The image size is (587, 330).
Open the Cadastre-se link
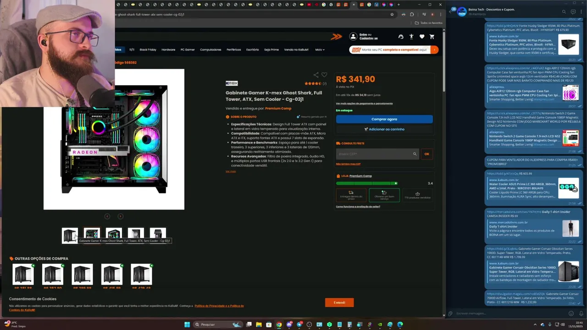(369, 38)
